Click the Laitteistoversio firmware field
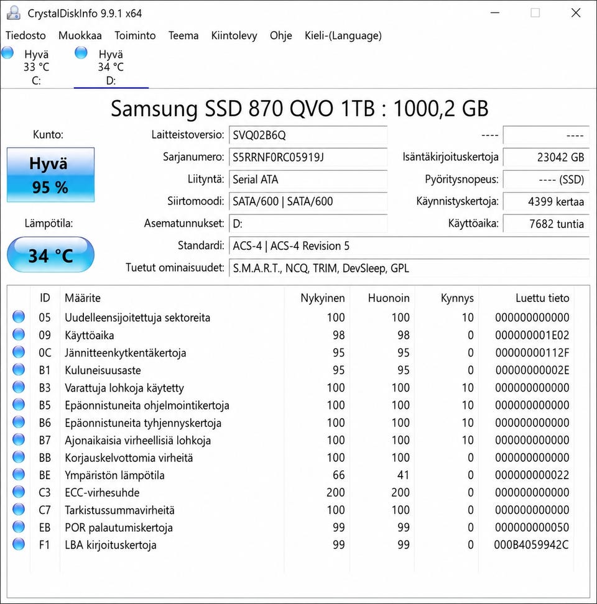597x604 pixels. 308,135
